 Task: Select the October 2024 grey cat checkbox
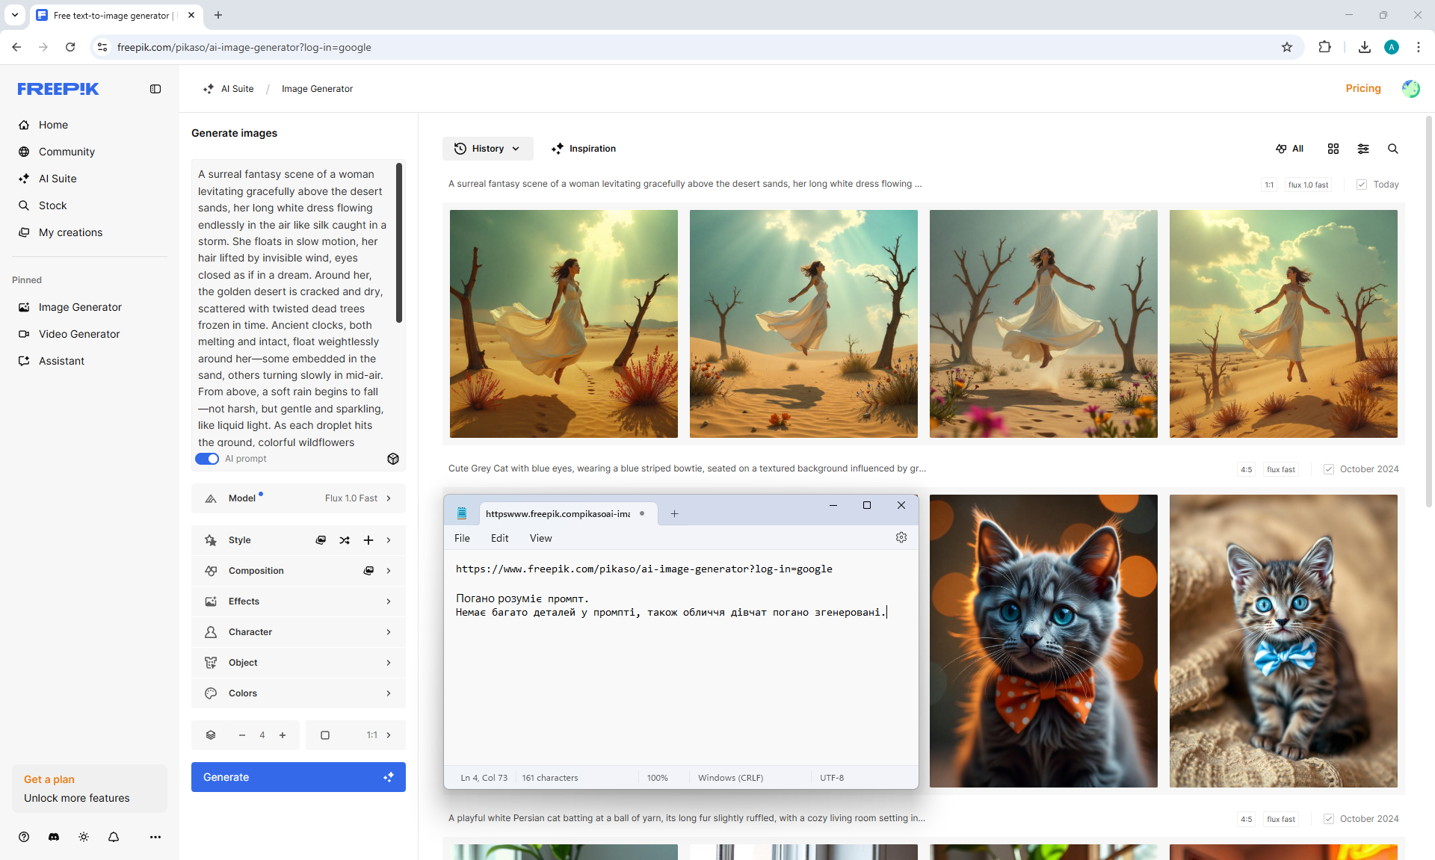tap(1329, 469)
